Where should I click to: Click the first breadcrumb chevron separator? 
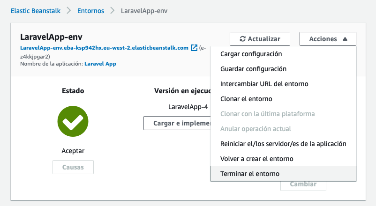(x=69, y=11)
